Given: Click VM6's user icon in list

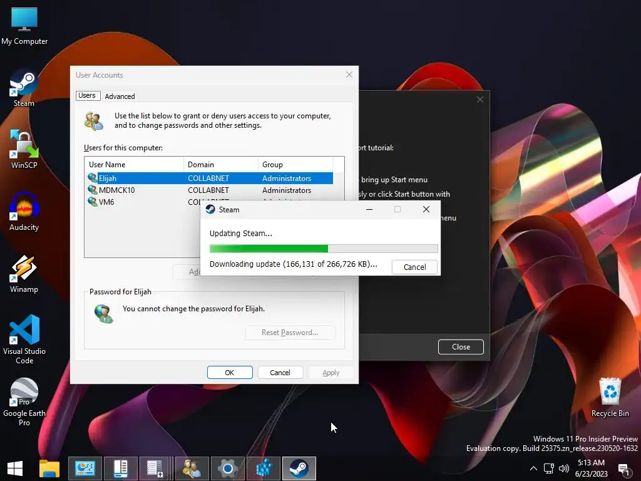Looking at the screenshot, I should [x=93, y=202].
